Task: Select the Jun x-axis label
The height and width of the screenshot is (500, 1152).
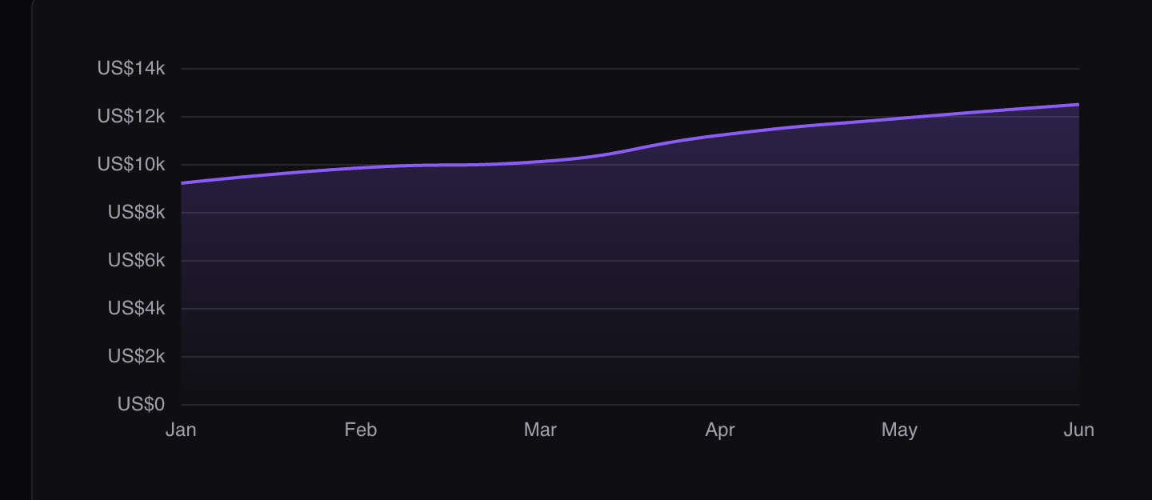Action: tap(1078, 430)
